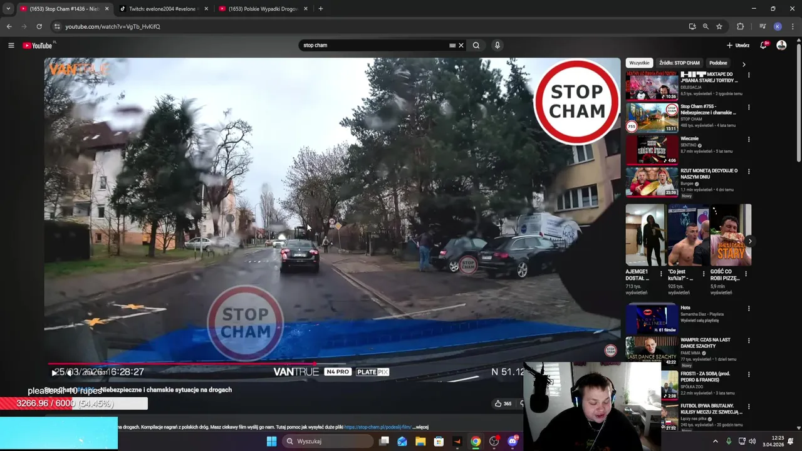
Task: Open the Windows Start button
Action: tap(271, 441)
